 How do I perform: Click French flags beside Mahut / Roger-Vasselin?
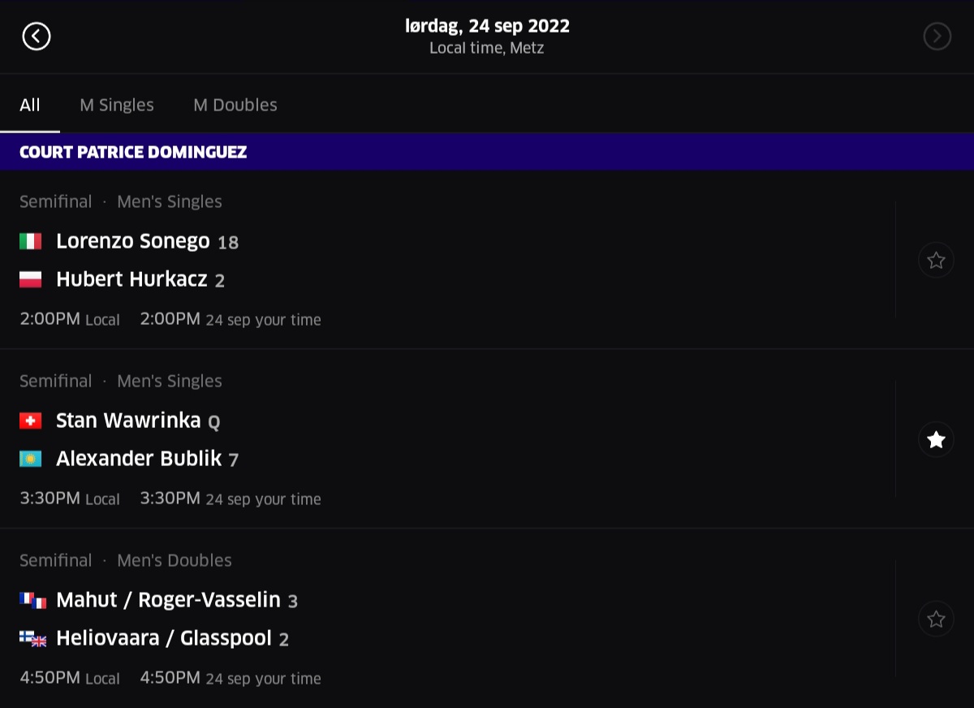point(33,600)
